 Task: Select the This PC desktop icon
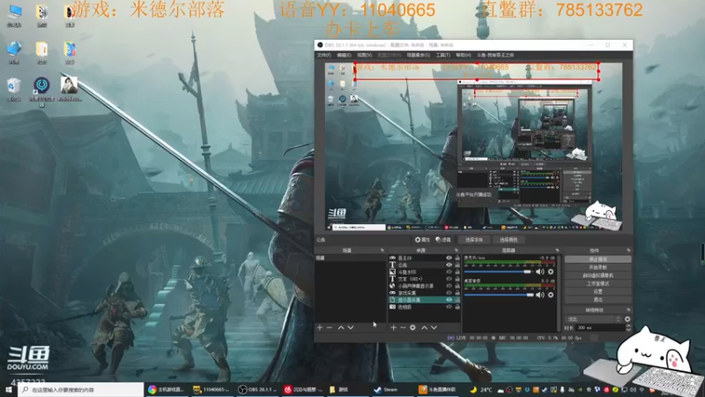(14, 15)
